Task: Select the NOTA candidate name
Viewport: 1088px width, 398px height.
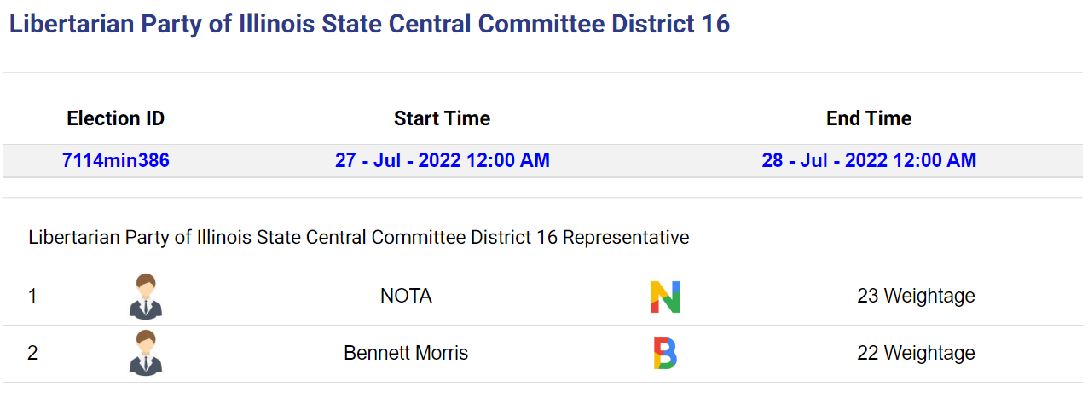Action: pyautogui.click(x=406, y=297)
